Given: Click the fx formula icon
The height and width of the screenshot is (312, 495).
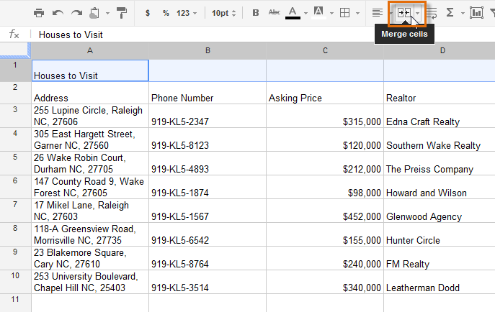Looking at the screenshot, I should (x=14, y=34).
